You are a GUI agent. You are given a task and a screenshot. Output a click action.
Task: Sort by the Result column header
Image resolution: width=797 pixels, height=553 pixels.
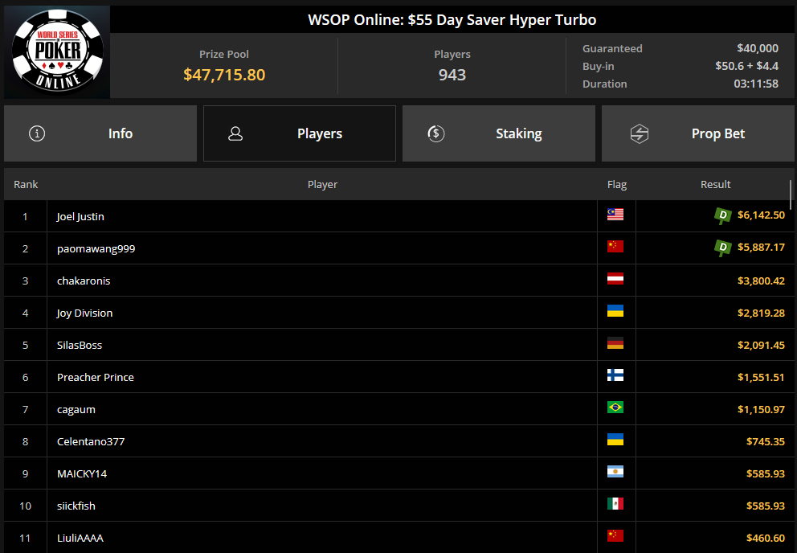click(715, 184)
